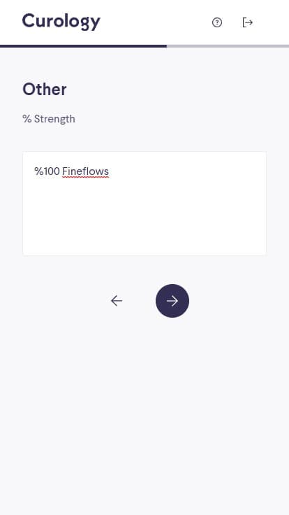Click the red-underlined misspelled word
The width and height of the screenshot is (289, 515).
[x=85, y=171]
